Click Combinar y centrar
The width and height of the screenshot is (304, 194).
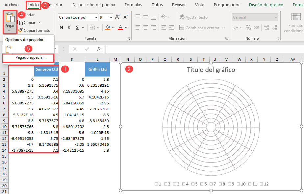pyautogui.click(x=199, y=28)
